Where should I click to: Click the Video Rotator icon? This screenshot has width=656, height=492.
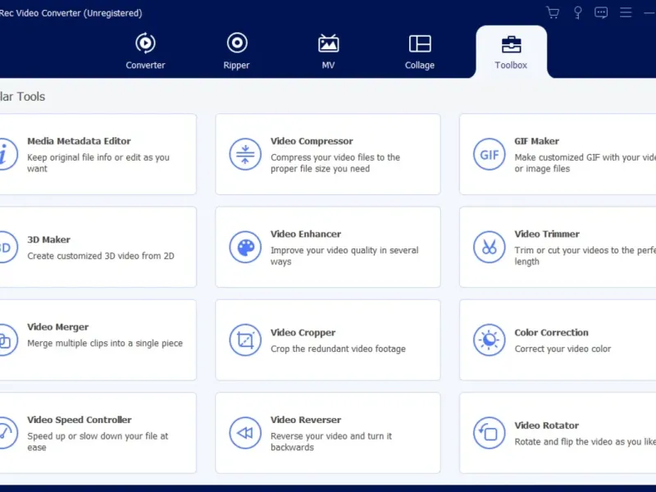489,433
